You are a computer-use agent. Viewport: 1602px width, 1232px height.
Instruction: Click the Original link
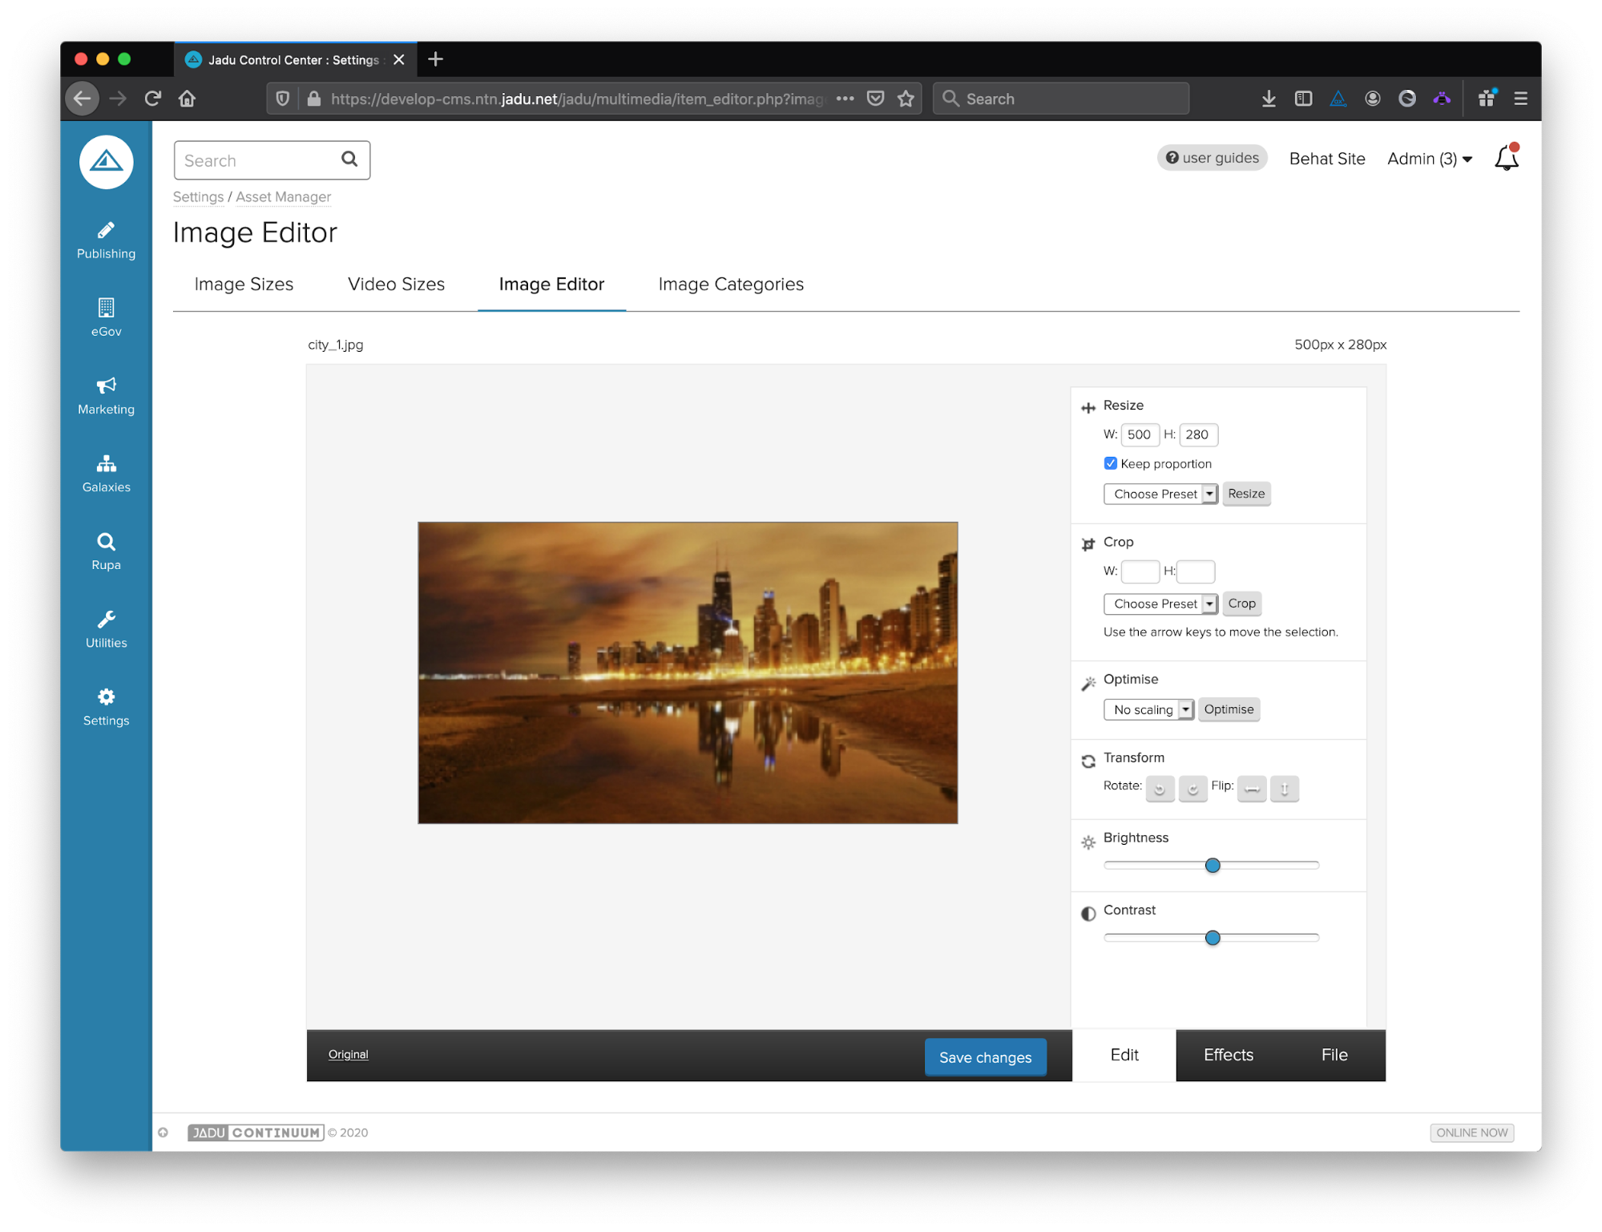pyautogui.click(x=348, y=1054)
